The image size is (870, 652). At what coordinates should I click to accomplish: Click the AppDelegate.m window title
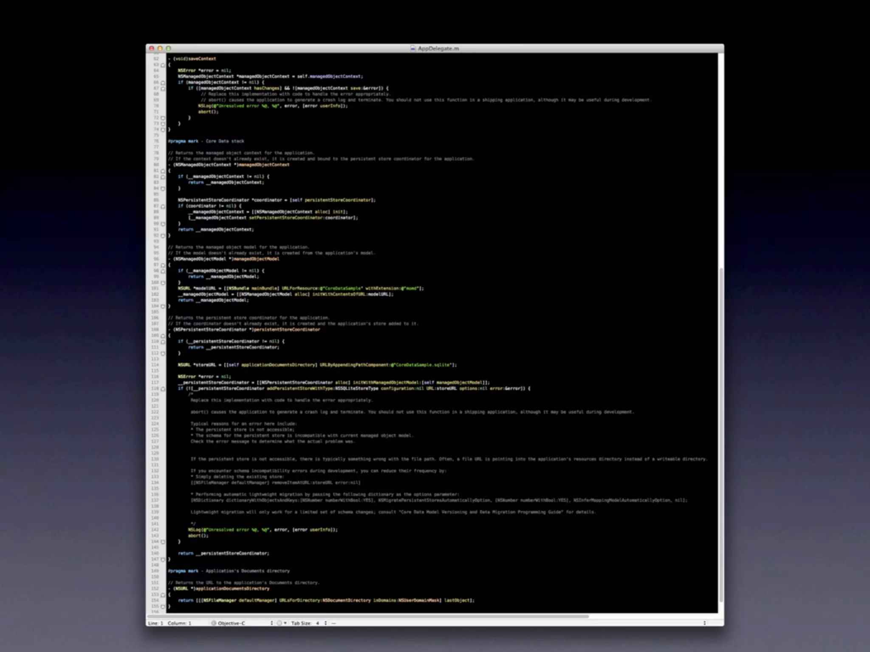click(x=438, y=48)
